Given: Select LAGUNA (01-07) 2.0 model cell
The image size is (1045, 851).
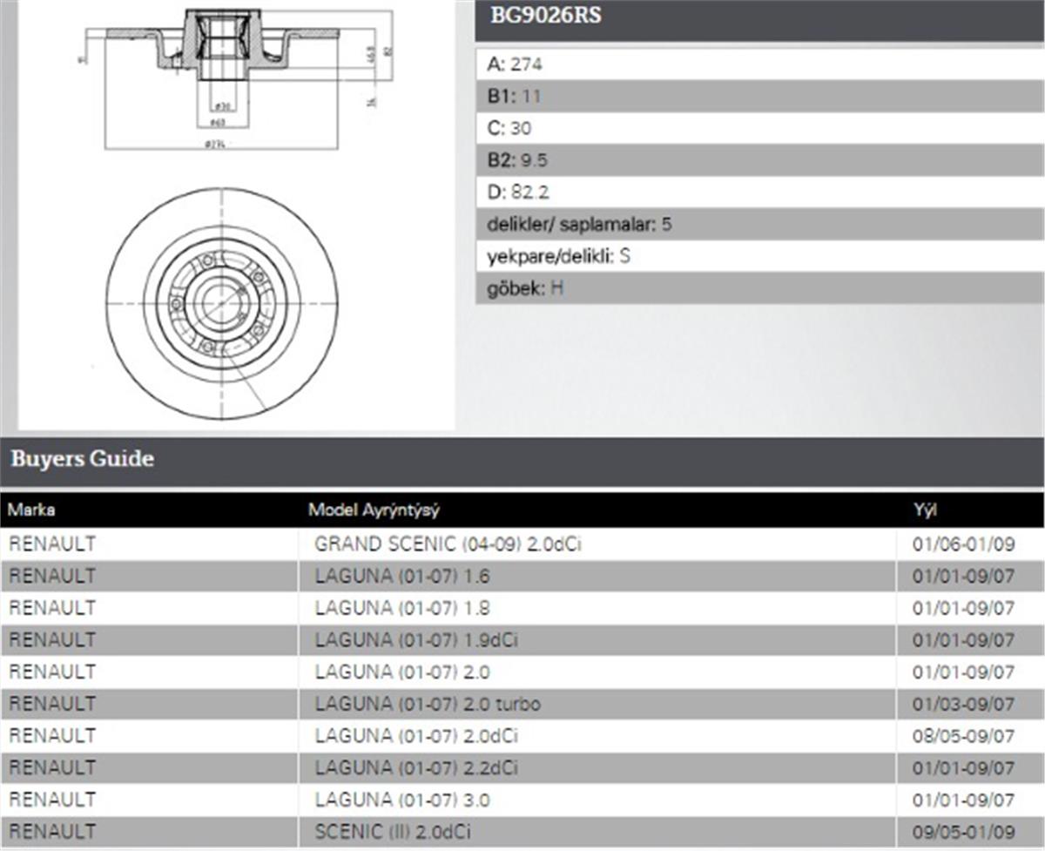Looking at the screenshot, I should pos(597,672).
